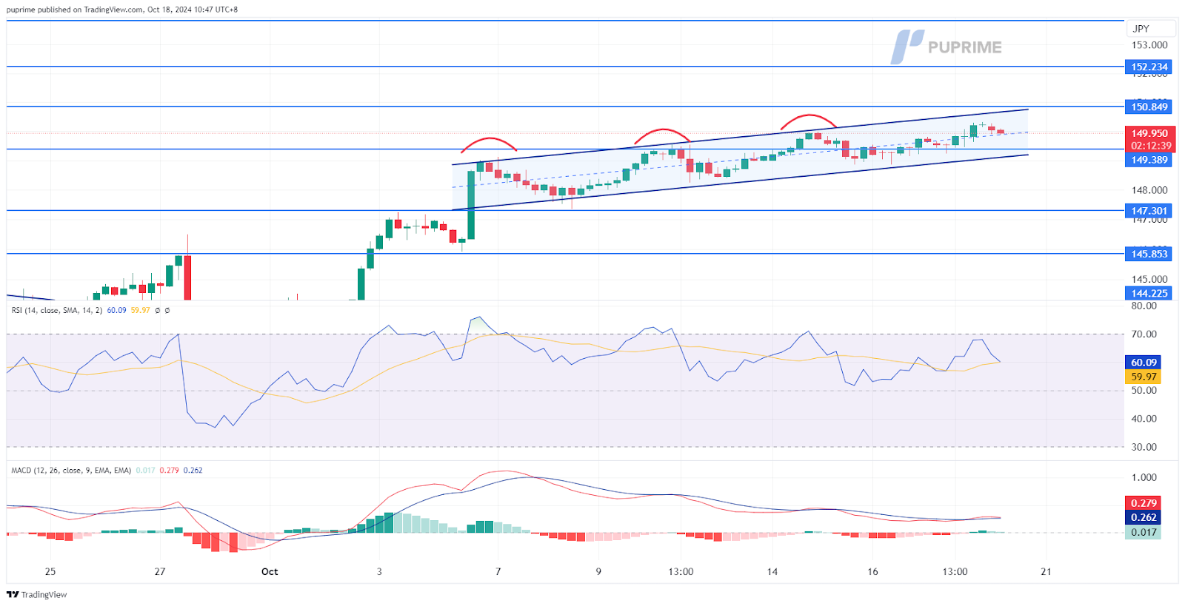Click the date 27 on time axis

tap(160, 571)
